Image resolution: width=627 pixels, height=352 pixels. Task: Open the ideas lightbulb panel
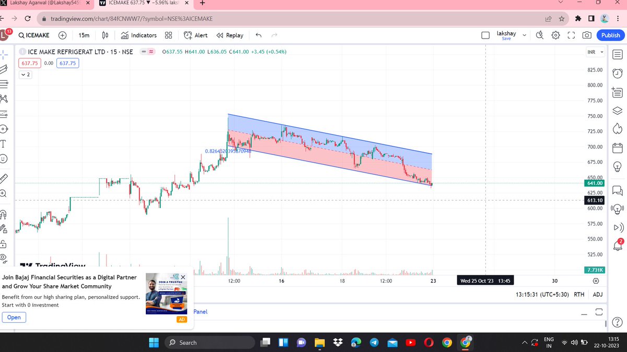coord(618,166)
